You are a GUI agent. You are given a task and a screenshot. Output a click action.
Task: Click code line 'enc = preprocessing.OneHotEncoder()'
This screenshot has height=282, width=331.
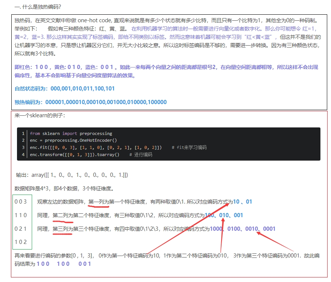73,141
